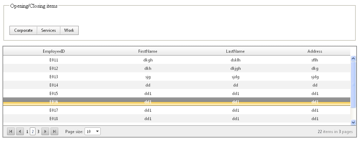Open the Corporate menu item
358x154 pixels.
(x=23, y=30)
